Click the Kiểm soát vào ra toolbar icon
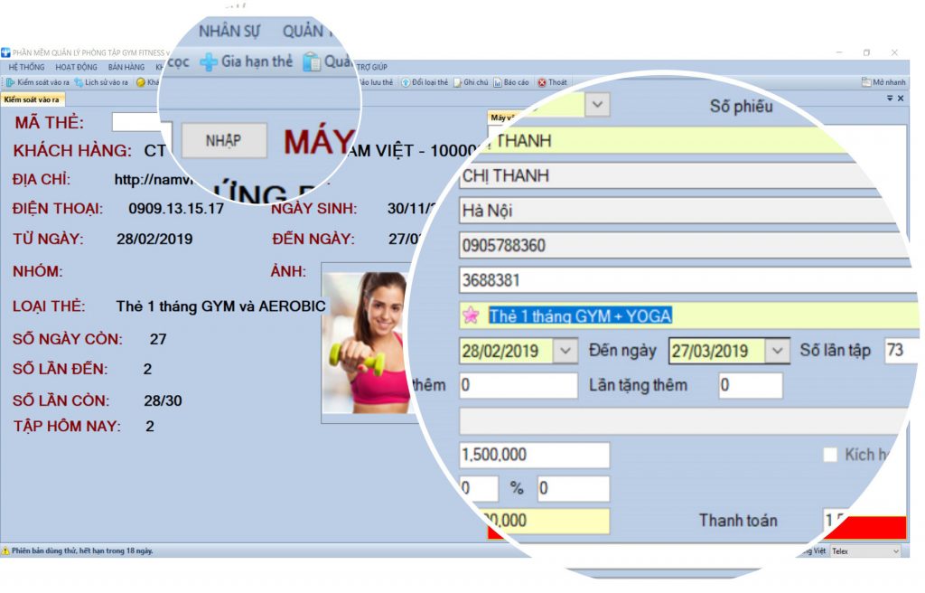 [11, 82]
